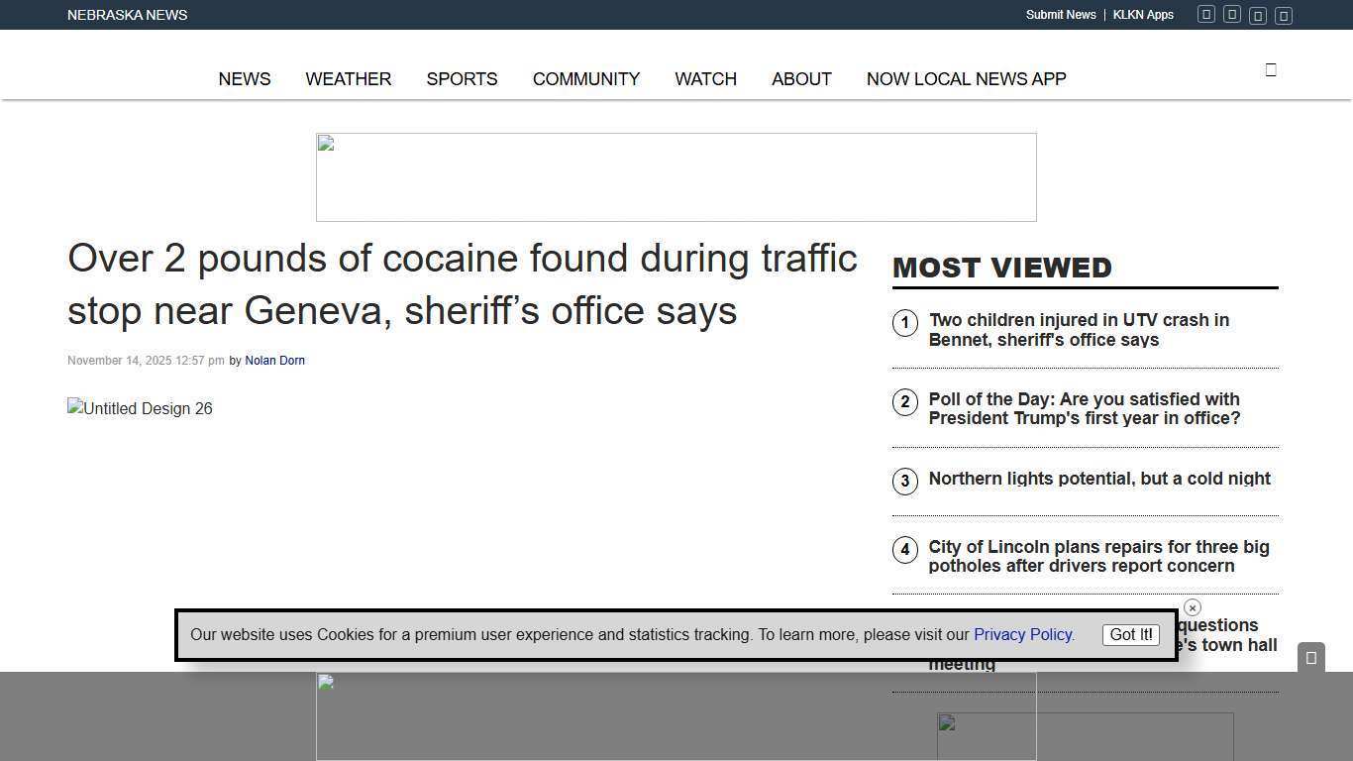Image resolution: width=1353 pixels, height=761 pixels.
Task: Click the first social icon in the top bar
Action: (x=1206, y=15)
